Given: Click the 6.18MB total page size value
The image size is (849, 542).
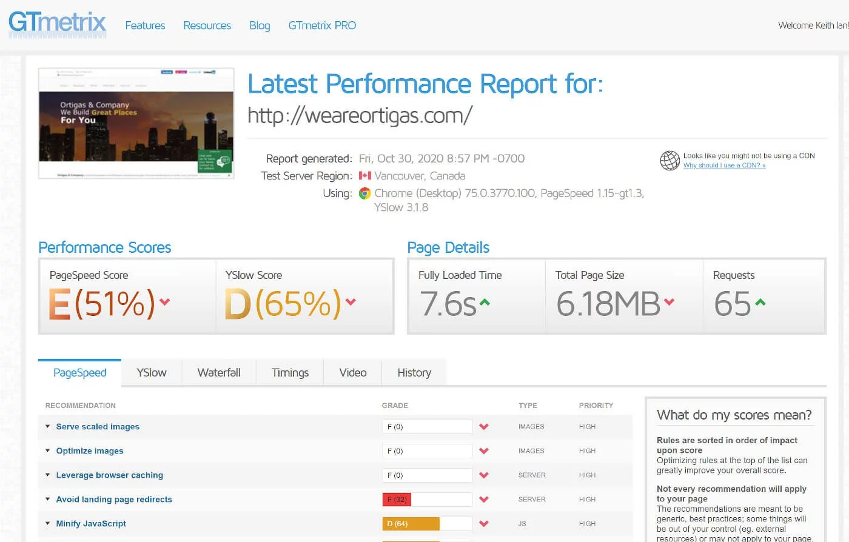Looking at the screenshot, I should (x=608, y=304).
